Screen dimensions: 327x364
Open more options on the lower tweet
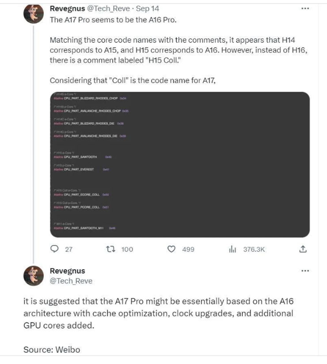(x=304, y=270)
